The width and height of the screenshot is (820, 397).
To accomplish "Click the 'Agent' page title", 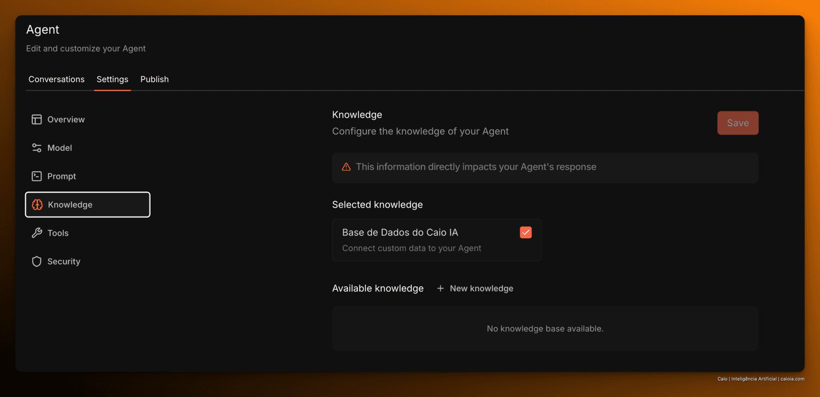I will [x=43, y=30].
